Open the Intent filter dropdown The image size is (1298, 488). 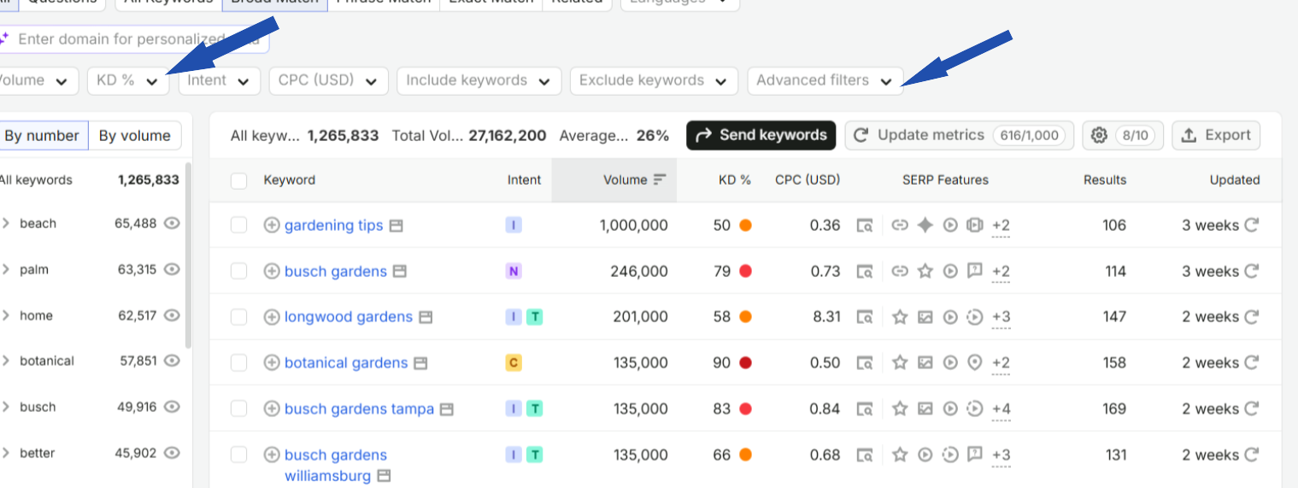click(x=219, y=80)
